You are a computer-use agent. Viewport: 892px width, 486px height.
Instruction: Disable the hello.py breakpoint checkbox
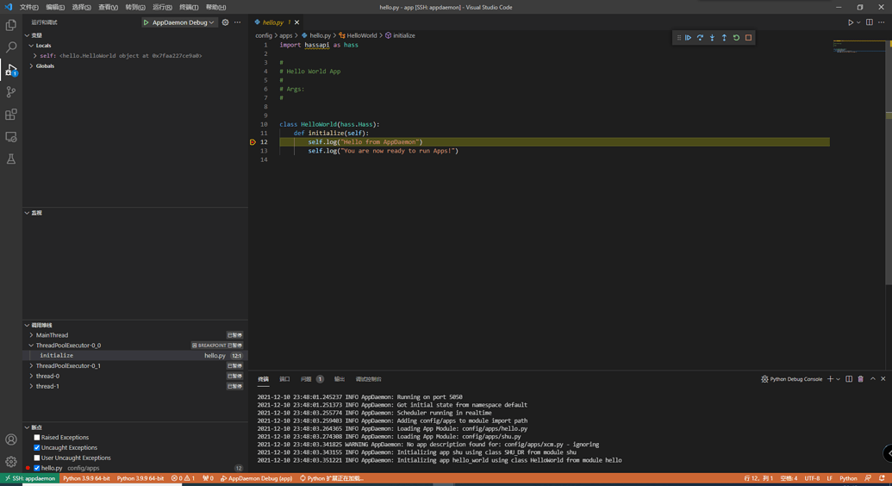tap(37, 469)
